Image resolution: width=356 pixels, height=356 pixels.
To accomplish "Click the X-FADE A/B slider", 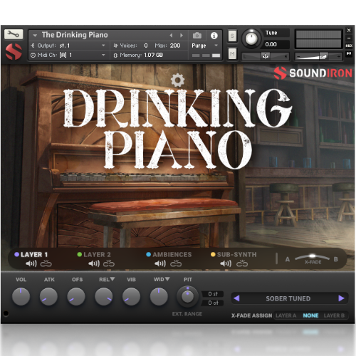I will tap(313, 257).
